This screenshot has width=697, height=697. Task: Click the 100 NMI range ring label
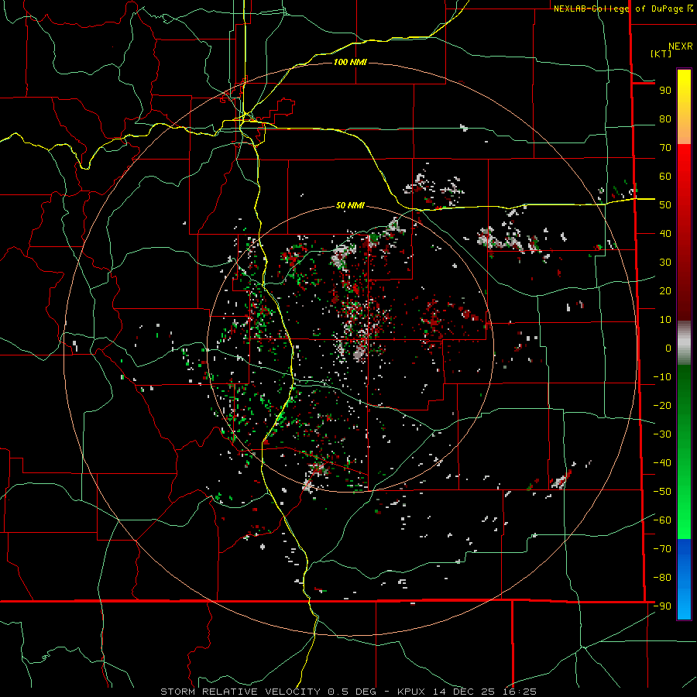point(350,62)
